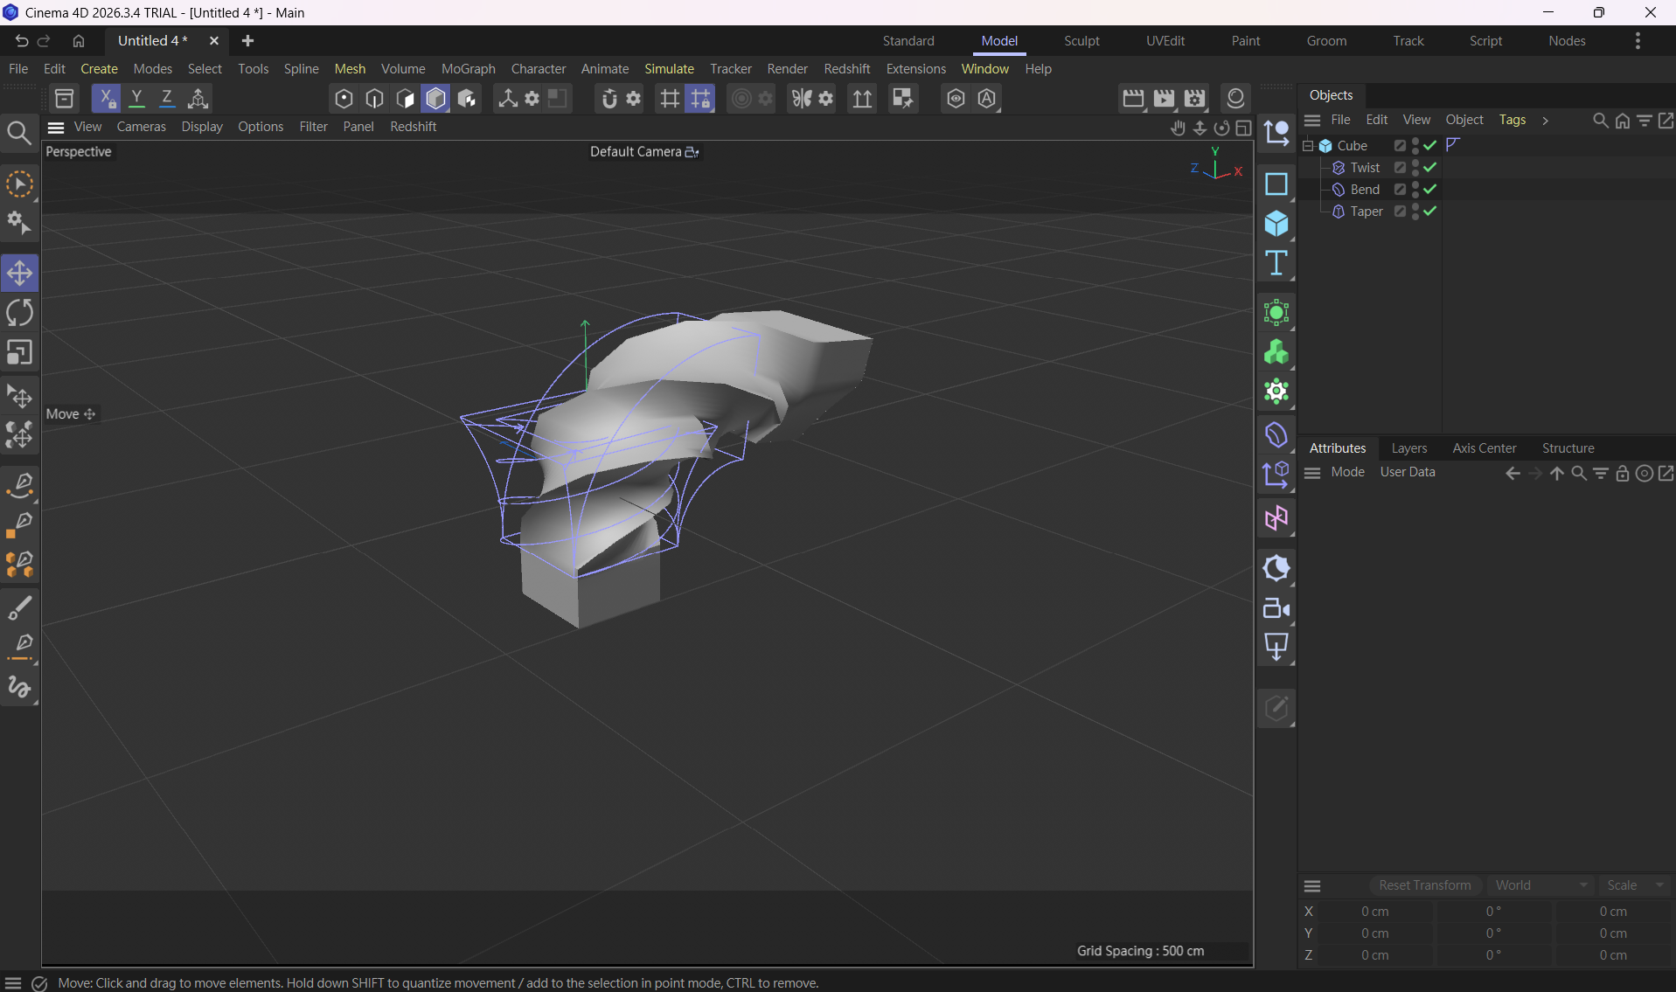This screenshot has height=992, width=1676.
Task: Add a Cube primitive object
Action: [1276, 224]
